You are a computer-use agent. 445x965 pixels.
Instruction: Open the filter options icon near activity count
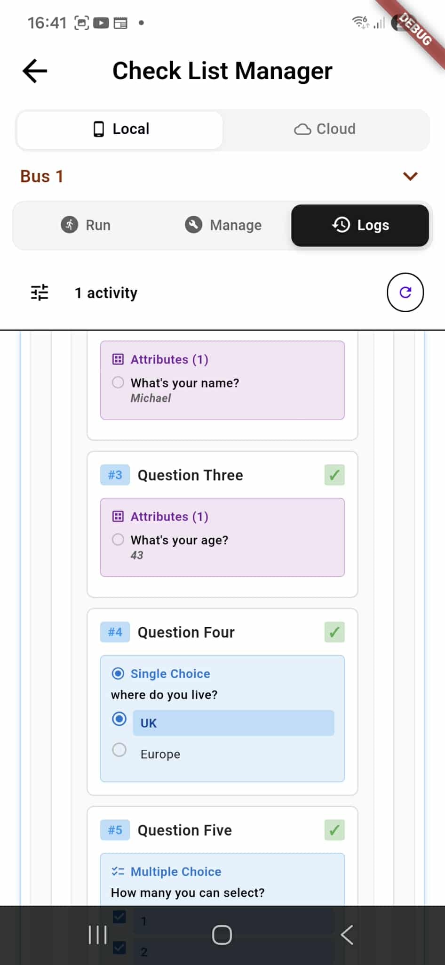point(39,292)
